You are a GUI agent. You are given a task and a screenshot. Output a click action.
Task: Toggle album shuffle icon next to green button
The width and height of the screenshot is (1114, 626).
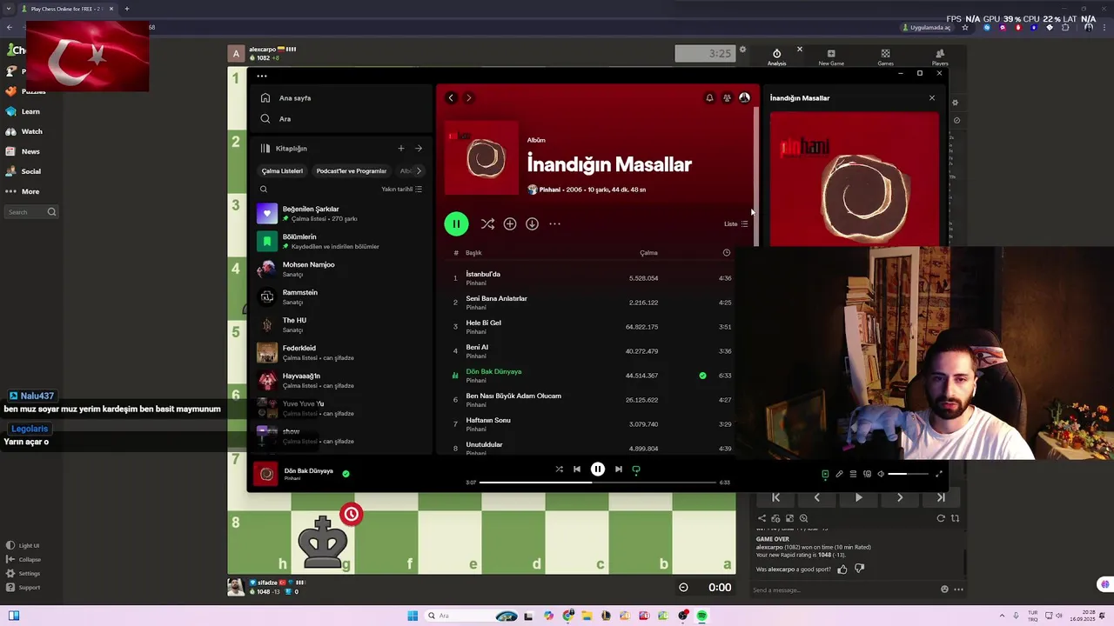487,223
